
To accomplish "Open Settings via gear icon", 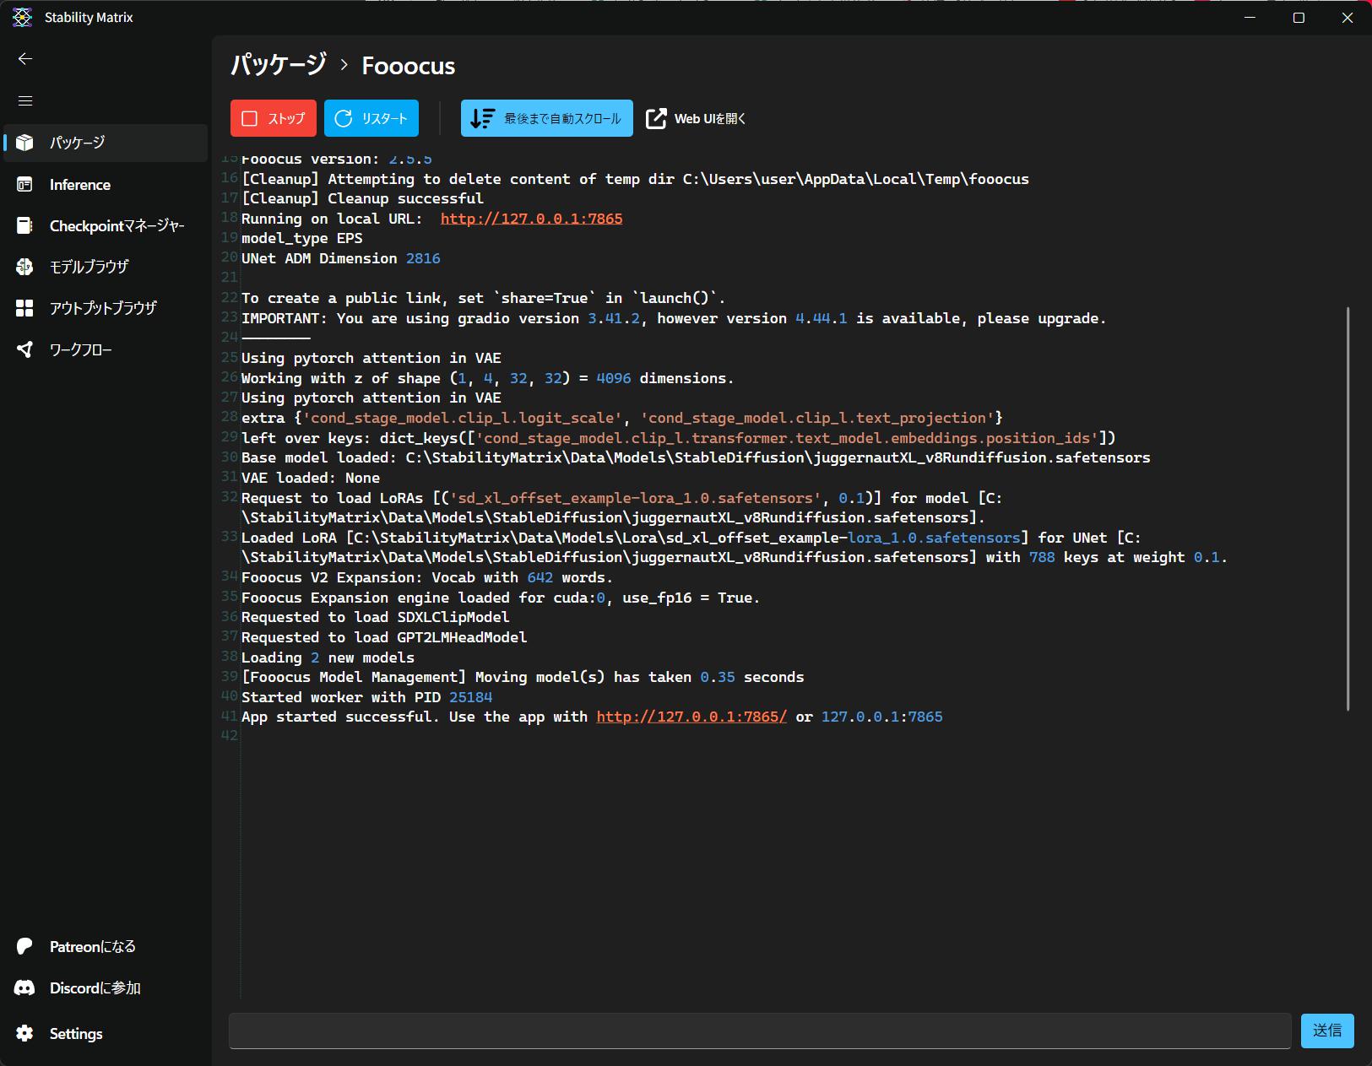I will coord(24,1033).
